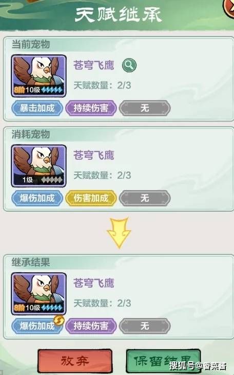Tap the current pet eagle portrait

(38, 76)
